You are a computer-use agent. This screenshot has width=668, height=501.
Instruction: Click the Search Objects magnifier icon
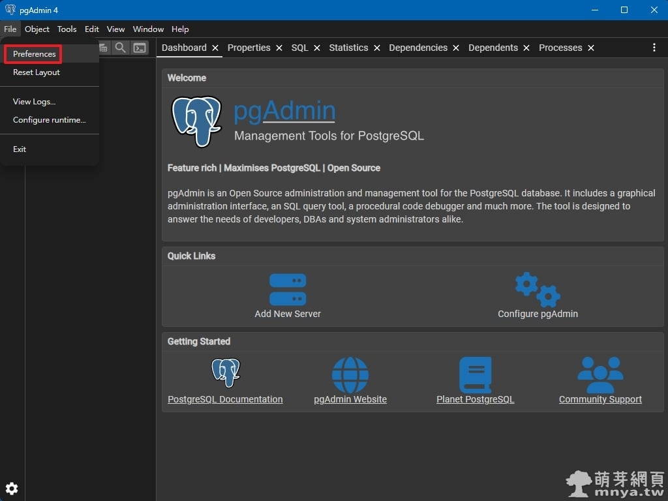pyautogui.click(x=121, y=48)
